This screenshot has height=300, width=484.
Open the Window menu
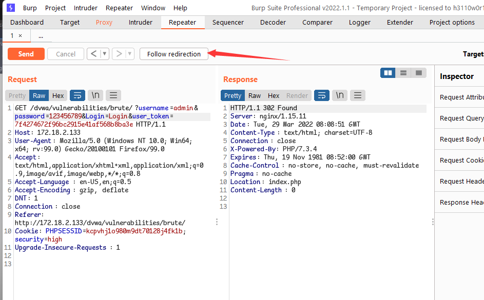click(x=153, y=8)
